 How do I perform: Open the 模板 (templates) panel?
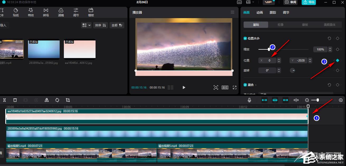click(x=91, y=12)
